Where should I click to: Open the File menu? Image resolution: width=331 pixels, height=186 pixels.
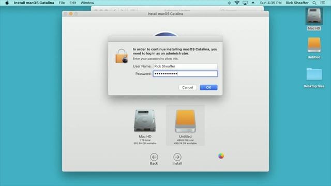click(62, 3)
